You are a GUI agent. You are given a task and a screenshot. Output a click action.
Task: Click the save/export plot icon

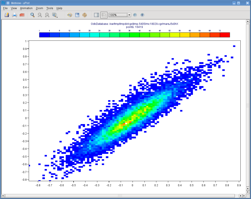tap(7, 15)
